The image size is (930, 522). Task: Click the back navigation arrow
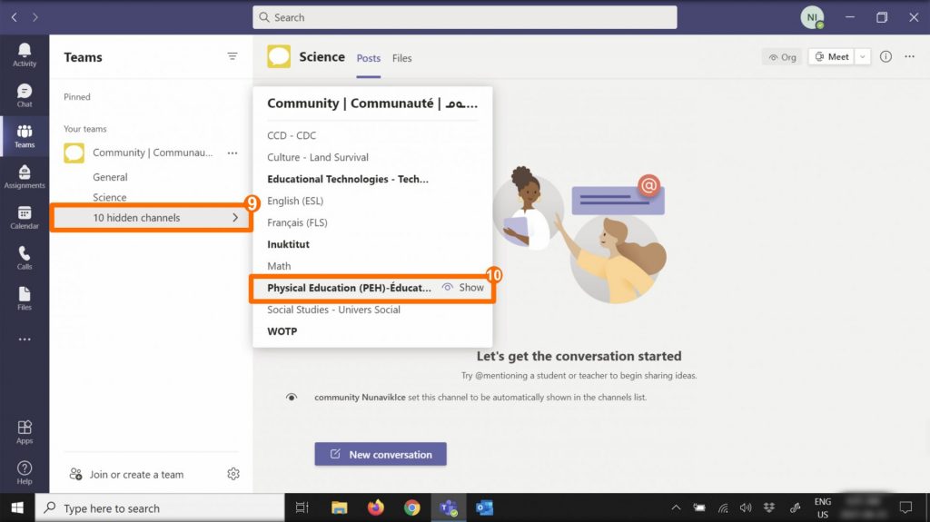coord(15,17)
